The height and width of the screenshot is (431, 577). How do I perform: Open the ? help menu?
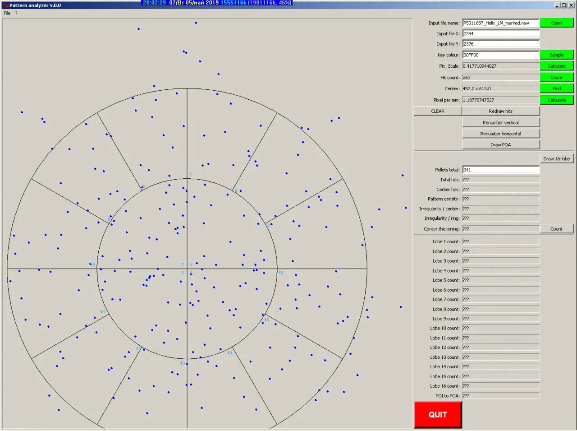point(16,13)
